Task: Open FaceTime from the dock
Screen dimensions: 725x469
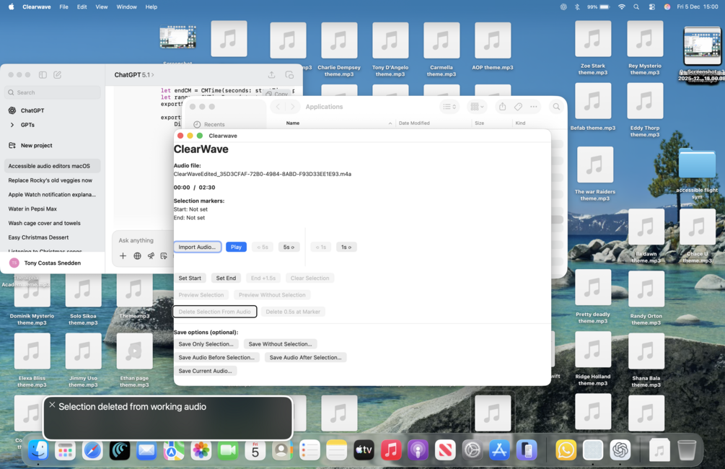Action: [x=228, y=450]
